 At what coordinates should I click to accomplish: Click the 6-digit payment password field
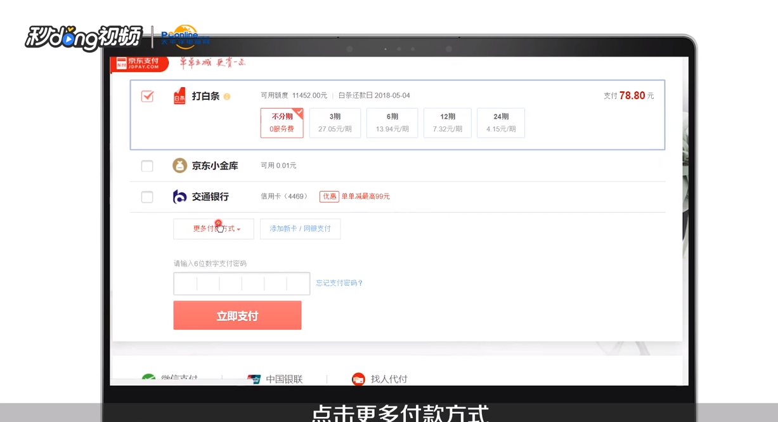coord(242,284)
